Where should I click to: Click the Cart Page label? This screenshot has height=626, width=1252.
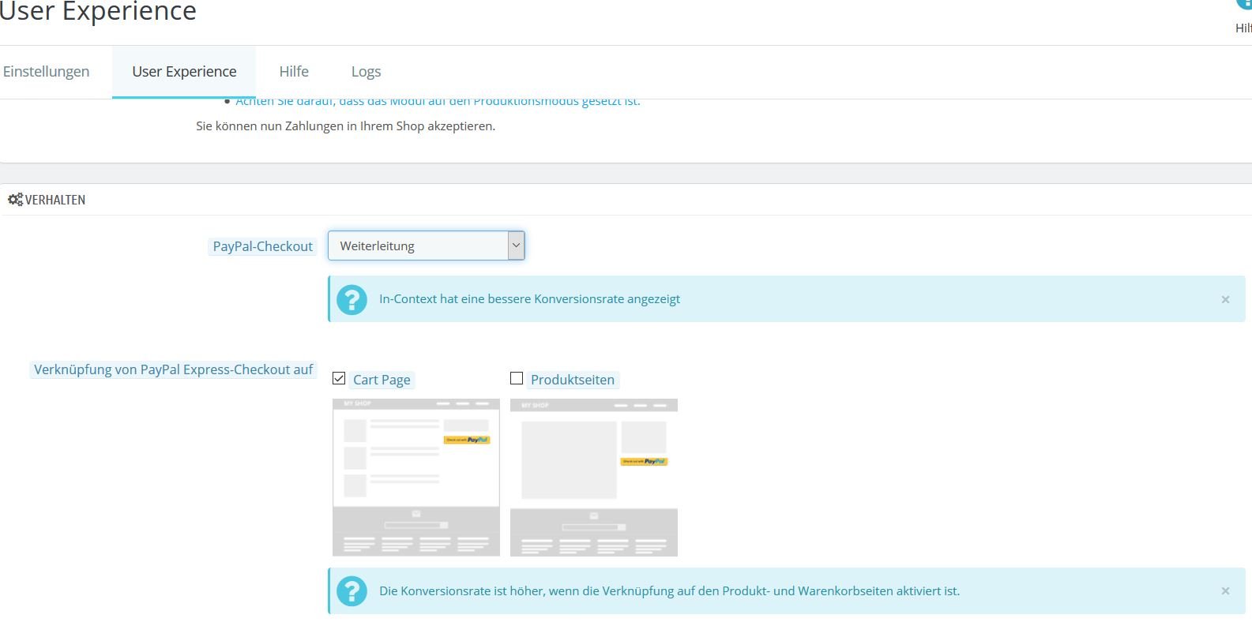pos(382,380)
